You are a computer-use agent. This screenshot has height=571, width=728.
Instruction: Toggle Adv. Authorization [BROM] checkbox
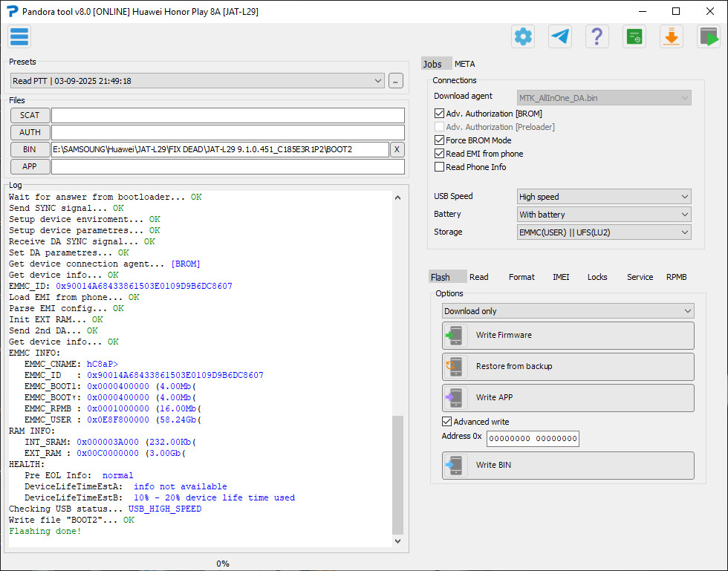[439, 114]
